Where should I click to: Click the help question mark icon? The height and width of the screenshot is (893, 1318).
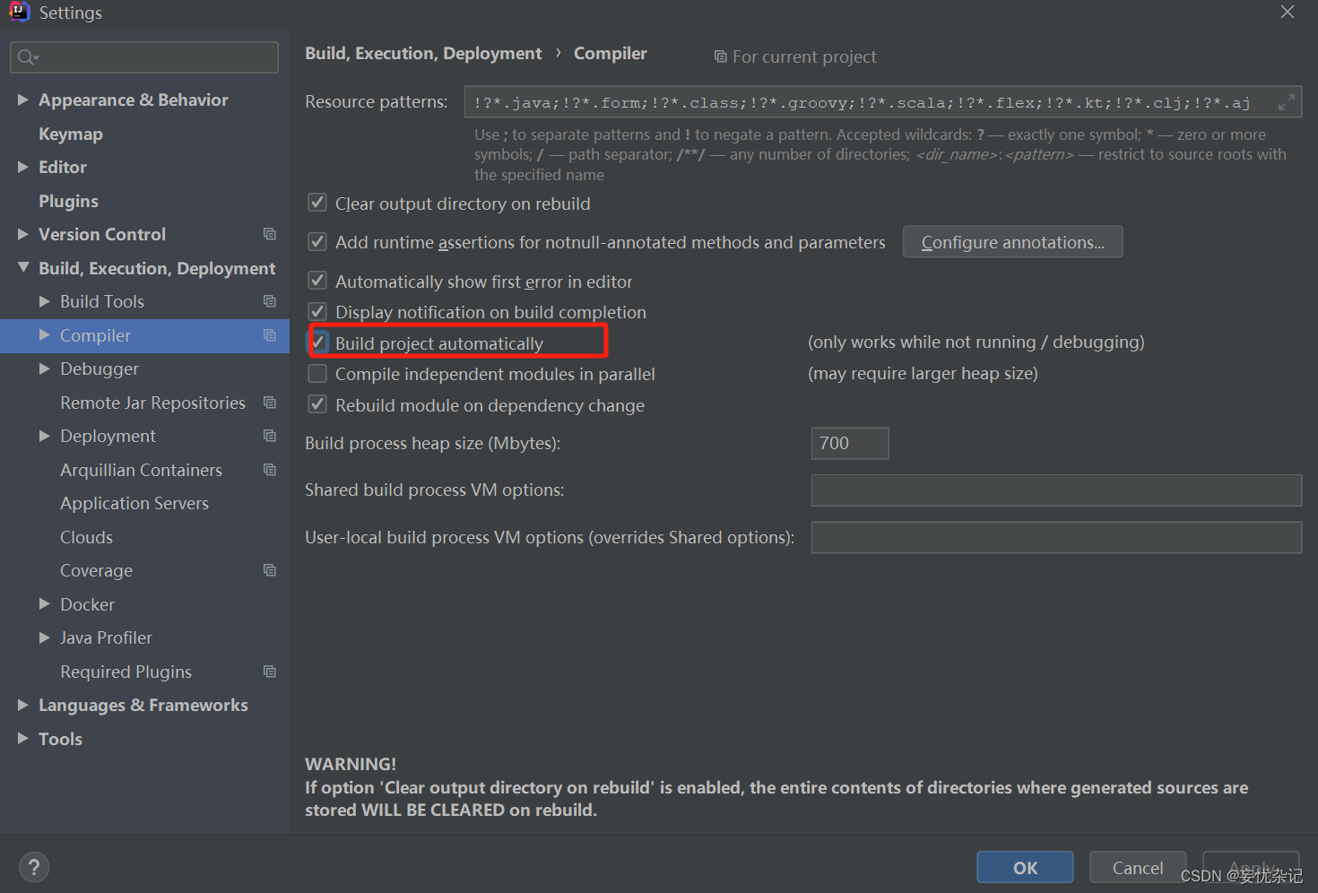(x=34, y=867)
